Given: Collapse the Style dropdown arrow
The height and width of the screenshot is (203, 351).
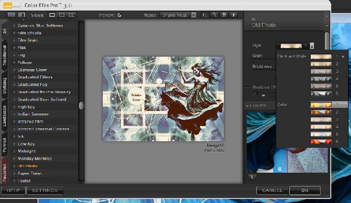Looking at the screenshot, I should pyautogui.click(x=312, y=46).
